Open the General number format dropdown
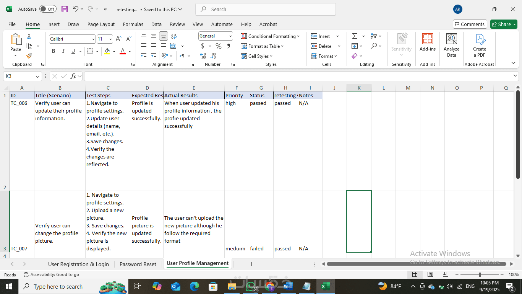This screenshot has height=294, width=522. (230, 36)
